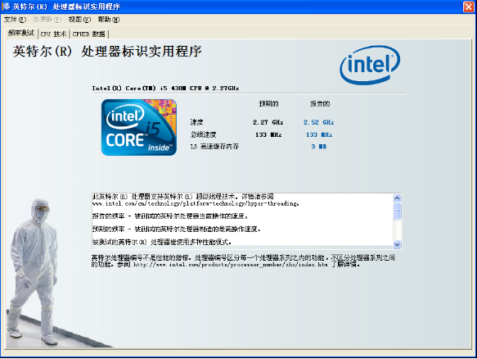
Task: Click the text box scroll down arrow
Action: [x=397, y=244]
